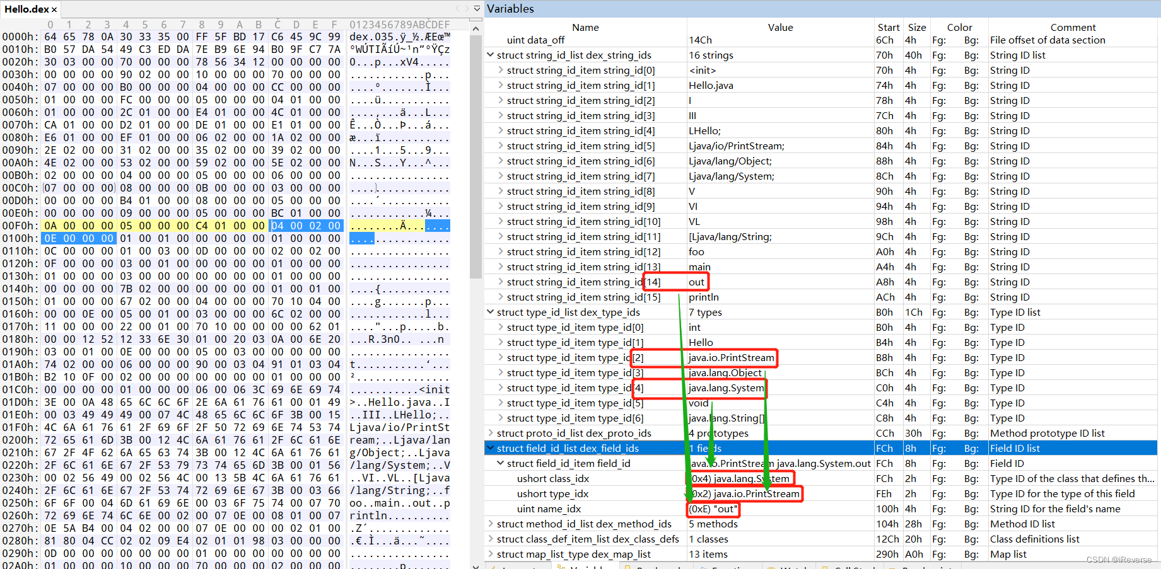Expand struct method_id_list dex_method_ids
Viewport: 1161px width, 569px height.
click(490, 524)
